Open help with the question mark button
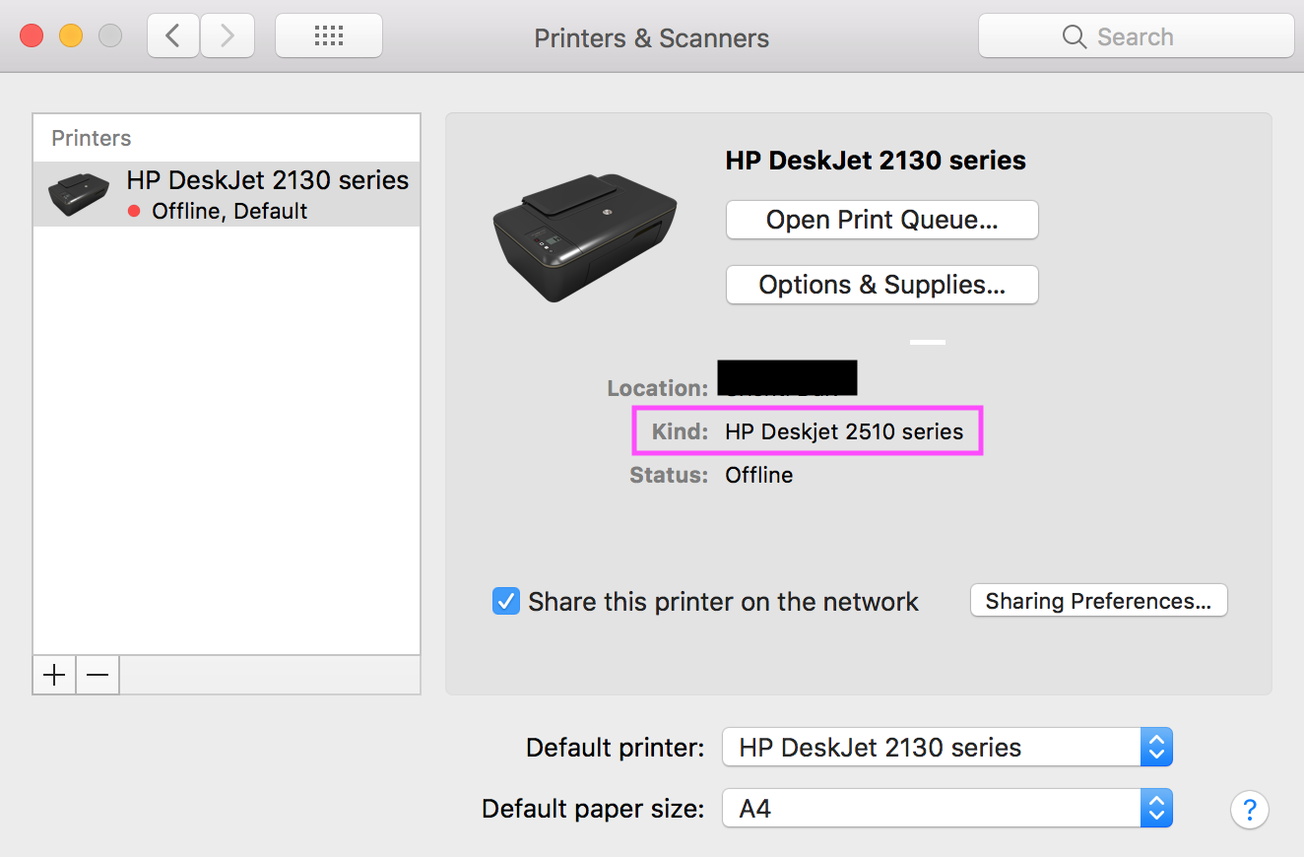The height and width of the screenshot is (857, 1304). click(x=1250, y=810)
